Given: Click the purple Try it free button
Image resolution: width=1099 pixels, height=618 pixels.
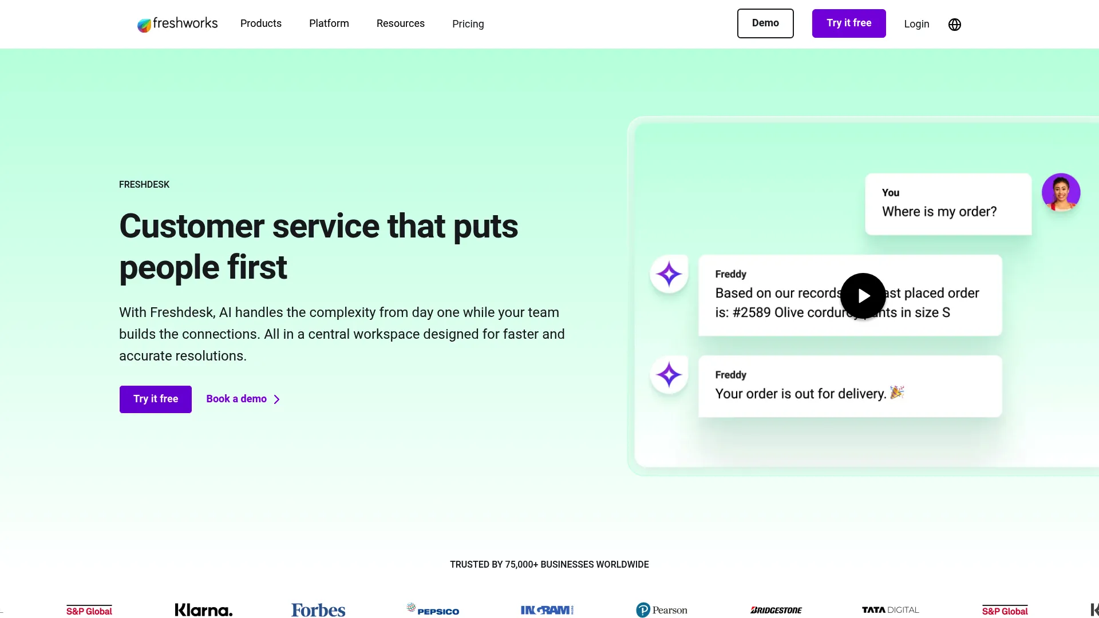Looking at the screenshot, I should coord(848,23).
